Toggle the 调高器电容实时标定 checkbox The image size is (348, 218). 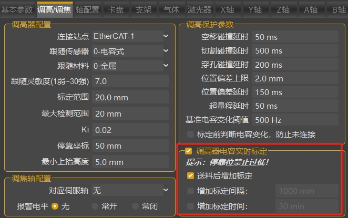[188, 151]
